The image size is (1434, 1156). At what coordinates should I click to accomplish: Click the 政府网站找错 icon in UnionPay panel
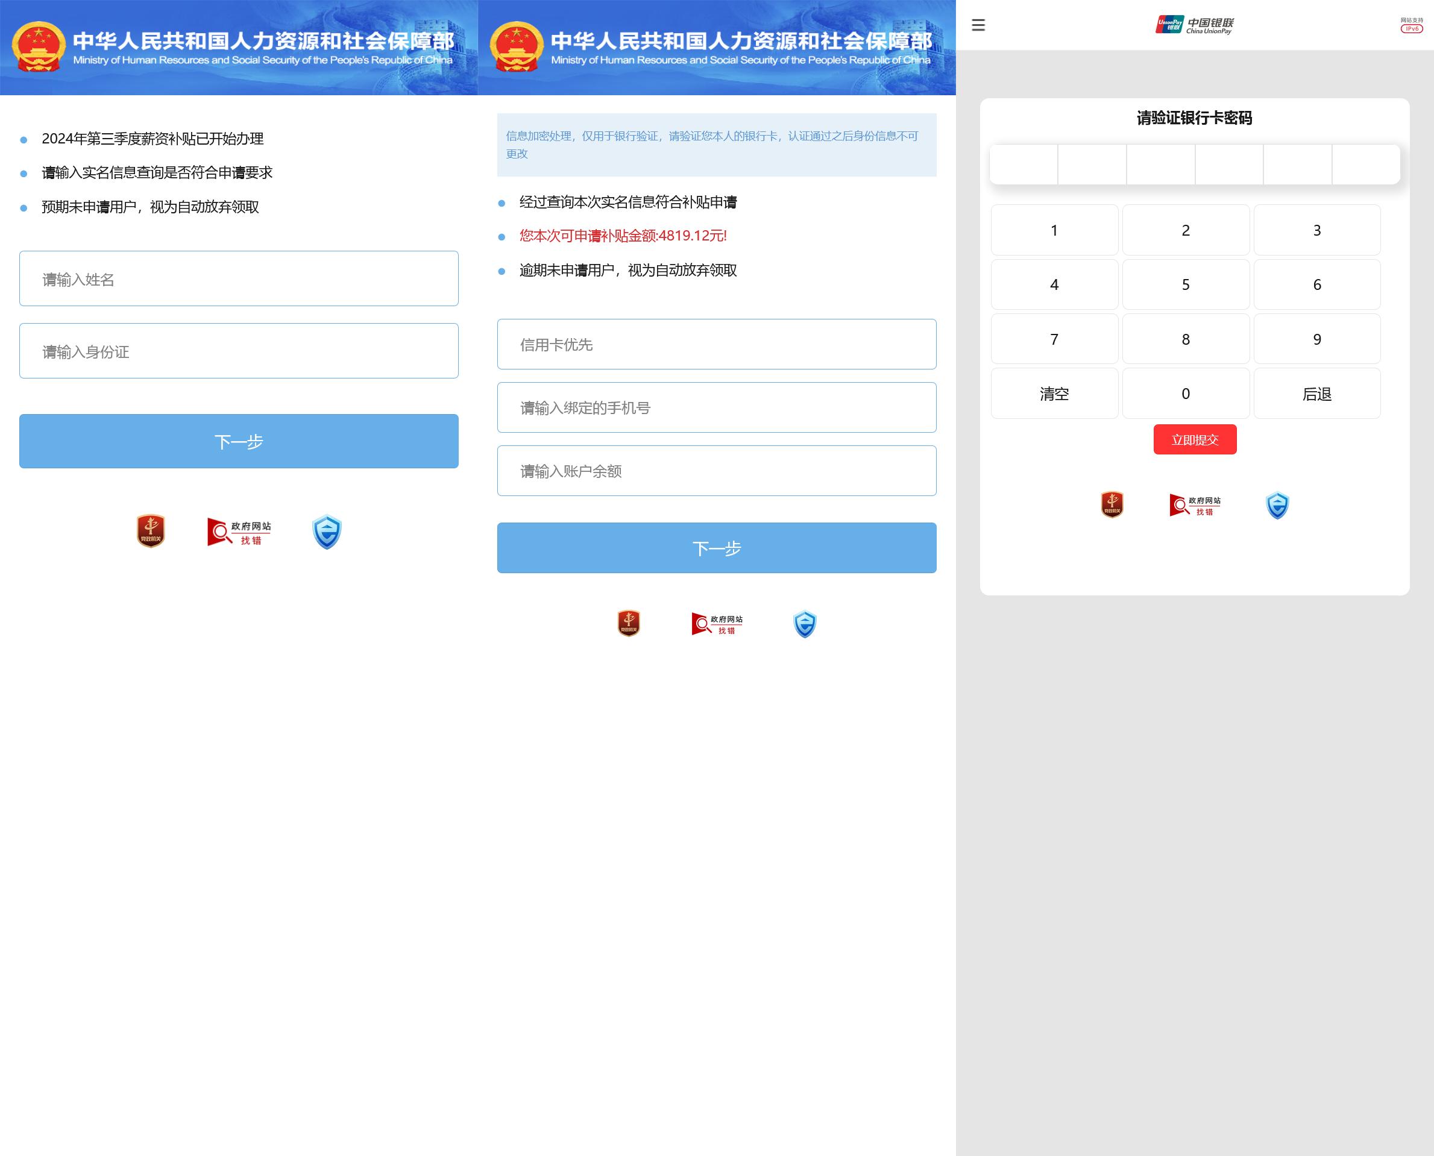tap(1195, 506)
